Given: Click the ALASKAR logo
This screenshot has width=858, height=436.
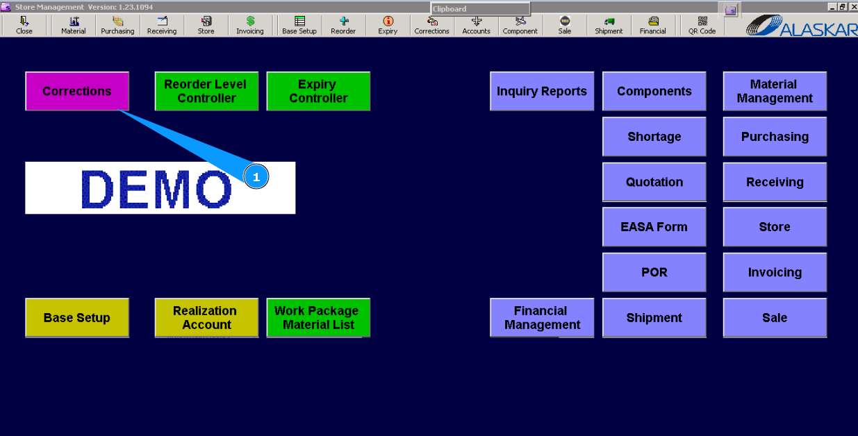Looking at the screenshot, I should [802, 26].
